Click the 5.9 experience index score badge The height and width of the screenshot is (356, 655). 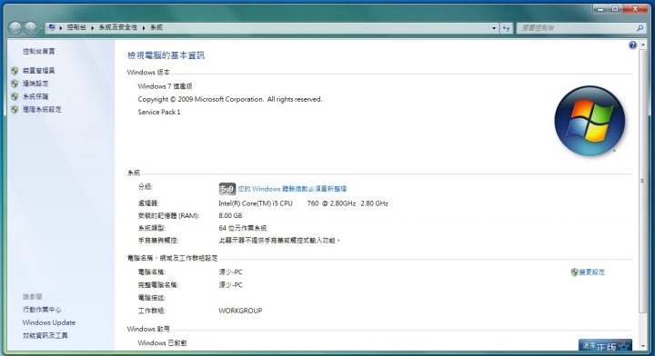pyautogui.click(x=227, y=189)
